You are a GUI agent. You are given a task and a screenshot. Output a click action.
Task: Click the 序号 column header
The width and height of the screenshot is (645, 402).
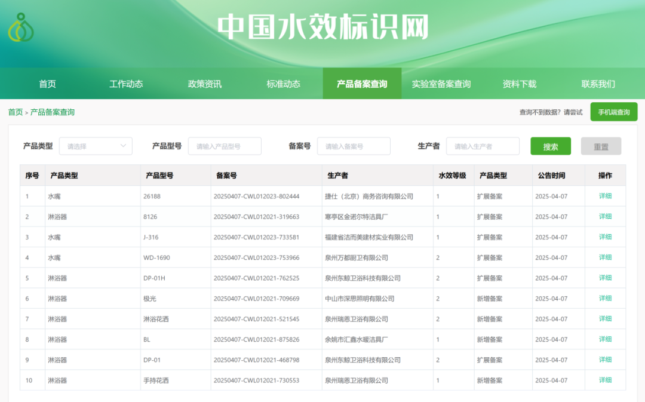coord(32,175)
